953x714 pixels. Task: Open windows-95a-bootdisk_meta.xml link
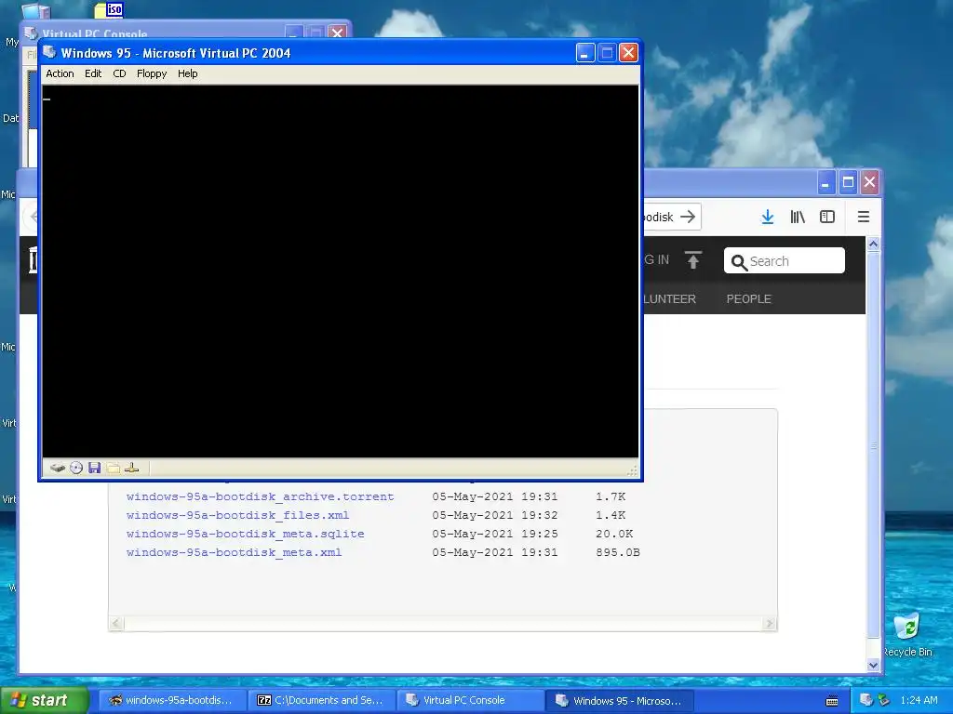tap(234, 552)
